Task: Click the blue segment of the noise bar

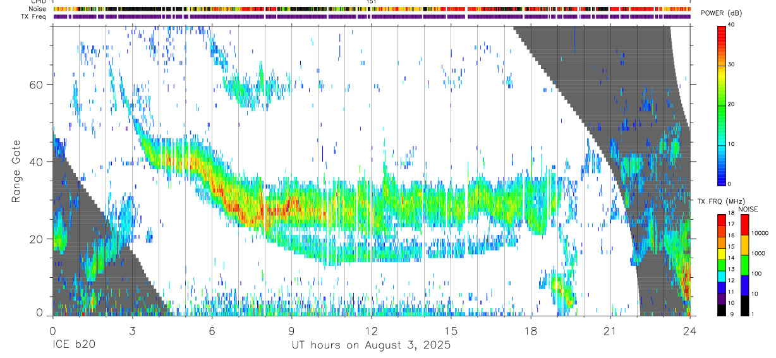Action: (x=744, y=285)
